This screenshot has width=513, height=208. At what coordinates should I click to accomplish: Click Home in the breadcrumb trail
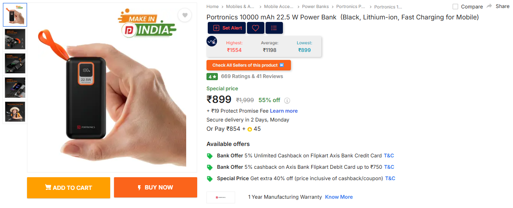(x=212, y=6)
